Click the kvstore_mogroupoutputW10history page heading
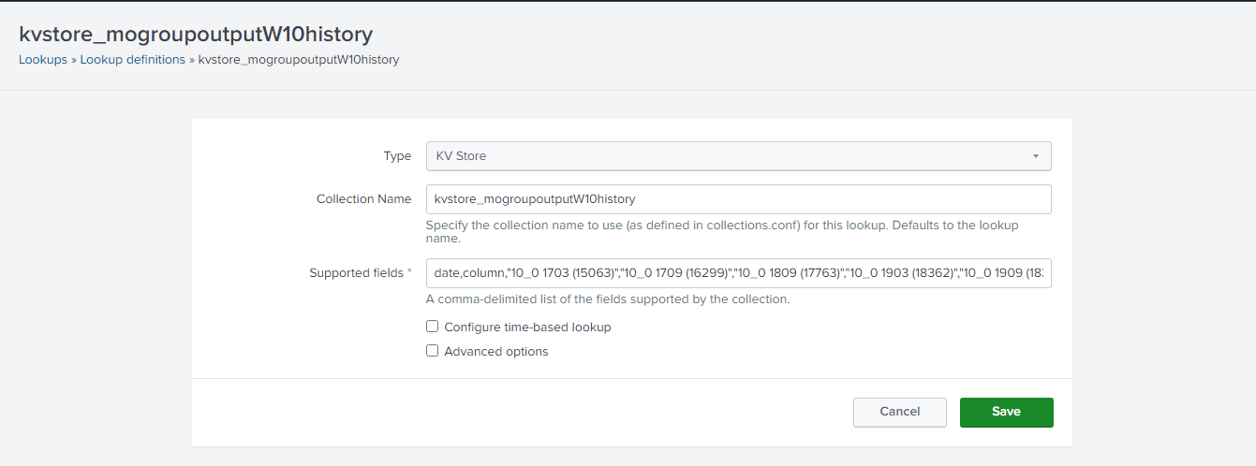Image resolution: width=1256 pixels, height=466 pixels. click(x=196, y=34)
